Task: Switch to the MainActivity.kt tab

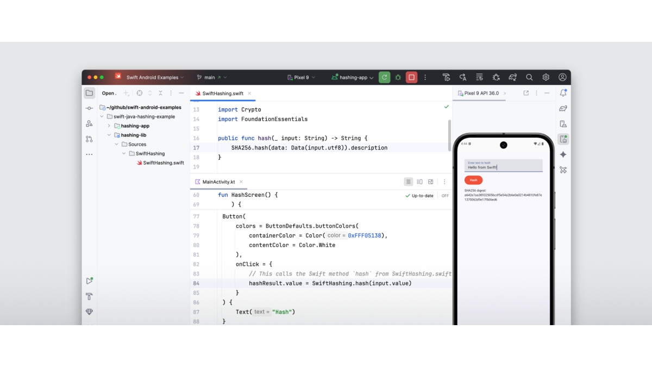Action: pos(220,182)
